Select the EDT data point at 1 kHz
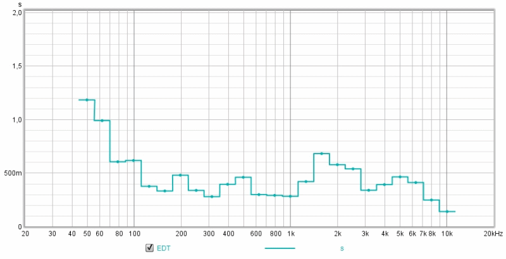The height and width of the screenshot is (259, 506). click(290, 196)
